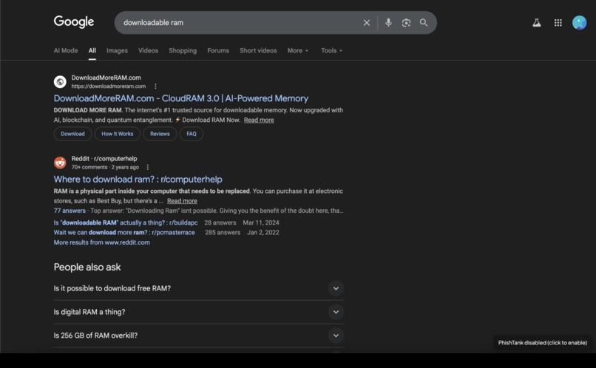Clear the search box with the X icon
The image size is (596, 368).
point(367,23)
